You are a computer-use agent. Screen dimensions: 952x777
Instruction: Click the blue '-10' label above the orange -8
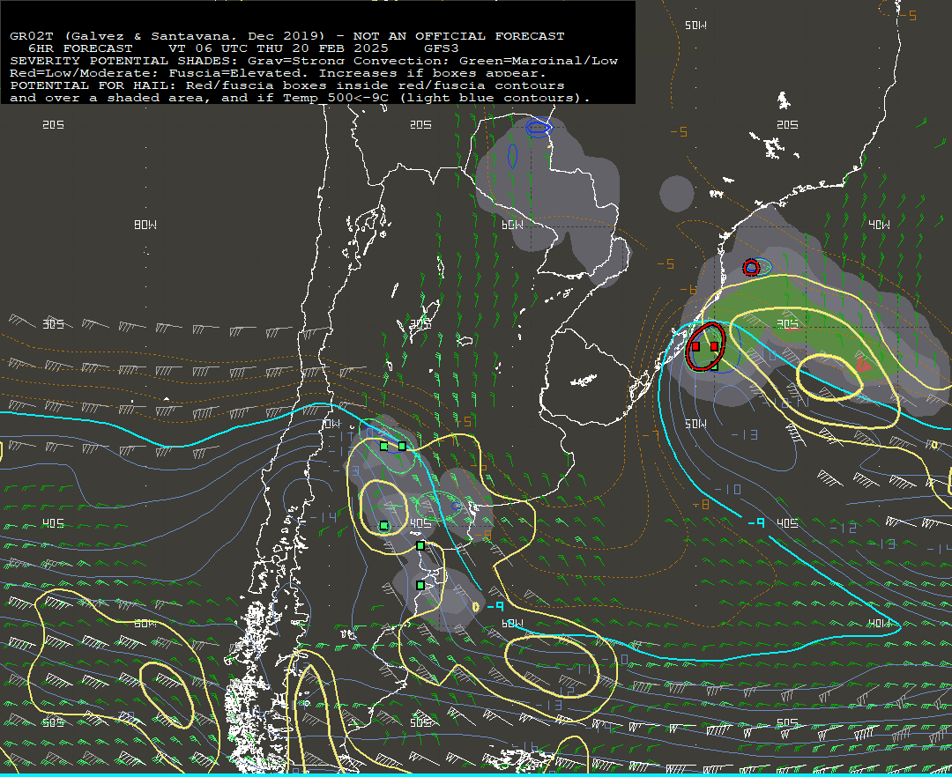tap(727, 489)
